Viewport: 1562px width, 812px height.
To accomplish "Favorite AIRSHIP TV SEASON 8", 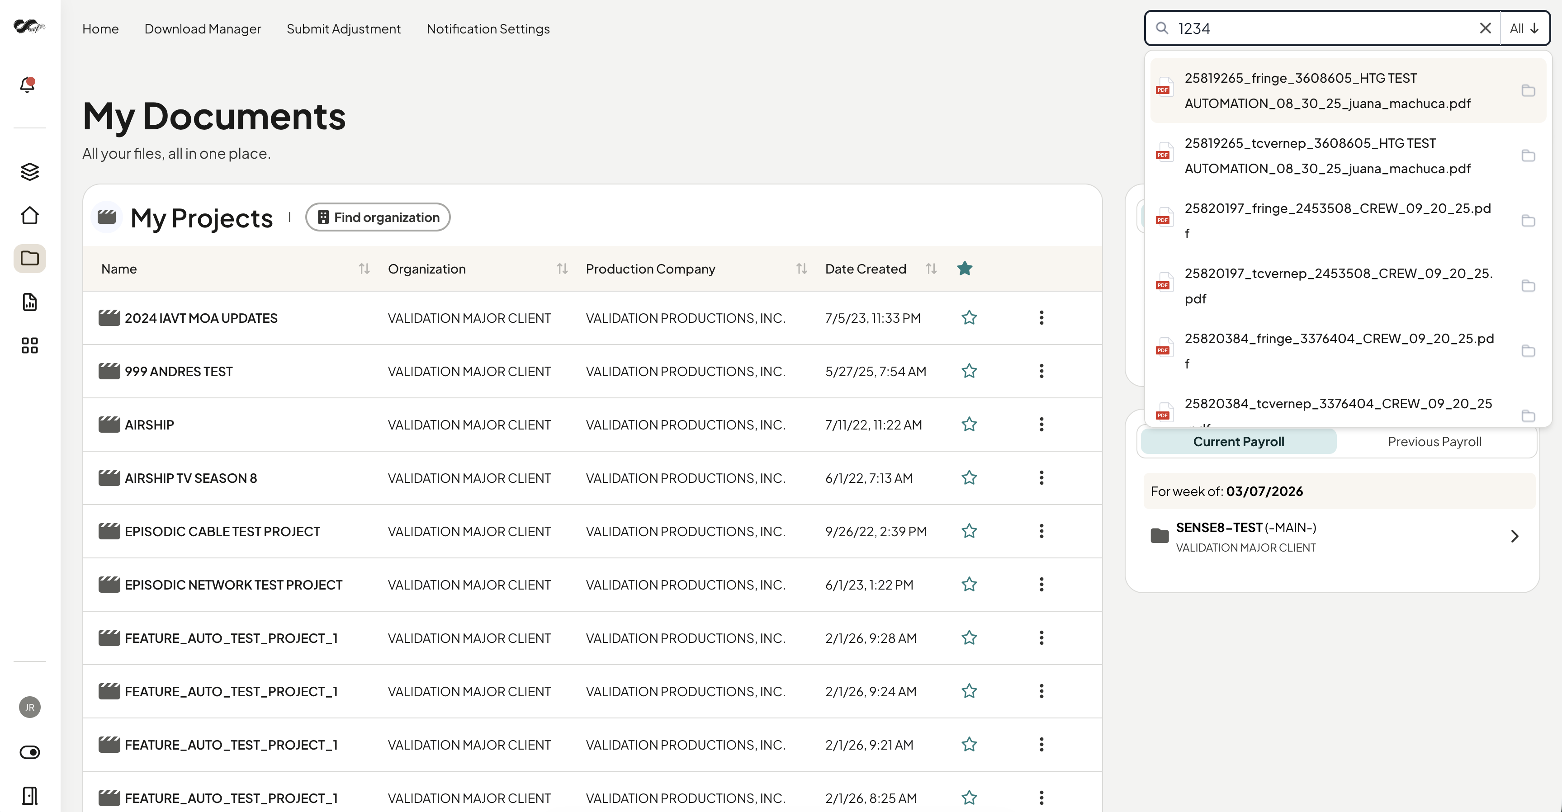I will 969,478.
